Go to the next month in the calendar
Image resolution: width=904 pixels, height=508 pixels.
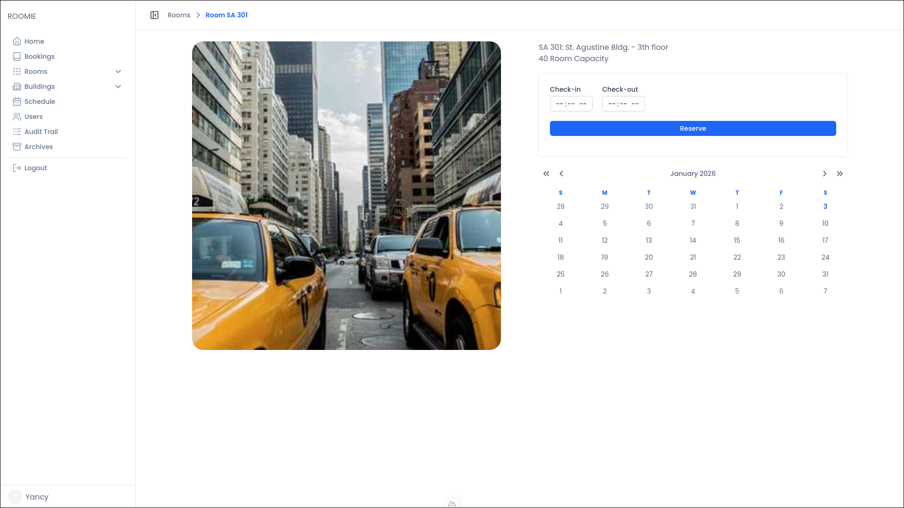click(x=825, y=174)
